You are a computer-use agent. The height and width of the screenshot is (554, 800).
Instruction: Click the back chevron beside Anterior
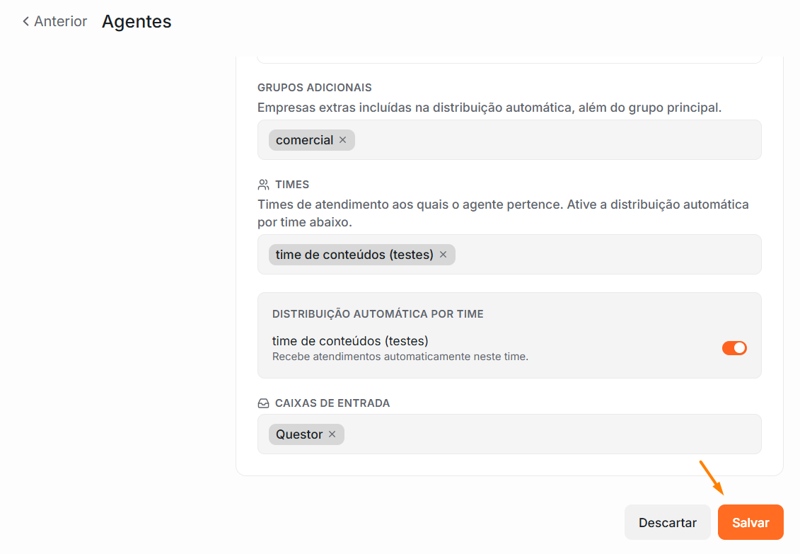click(26, 21)
